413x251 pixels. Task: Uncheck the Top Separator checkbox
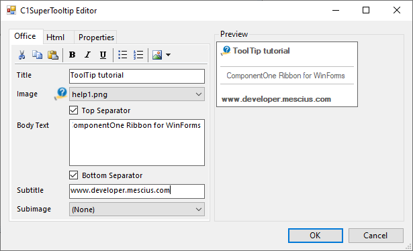coord(73,110)
